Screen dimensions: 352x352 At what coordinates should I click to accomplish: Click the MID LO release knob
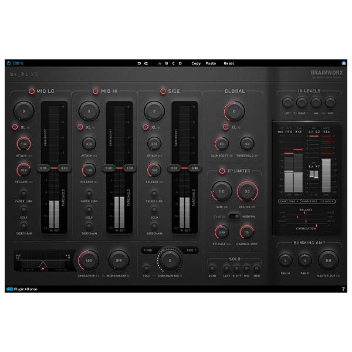23,170
